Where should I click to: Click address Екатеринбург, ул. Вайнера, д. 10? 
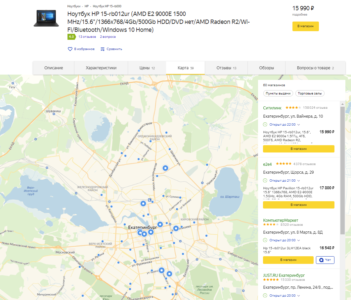click(293, 116)
